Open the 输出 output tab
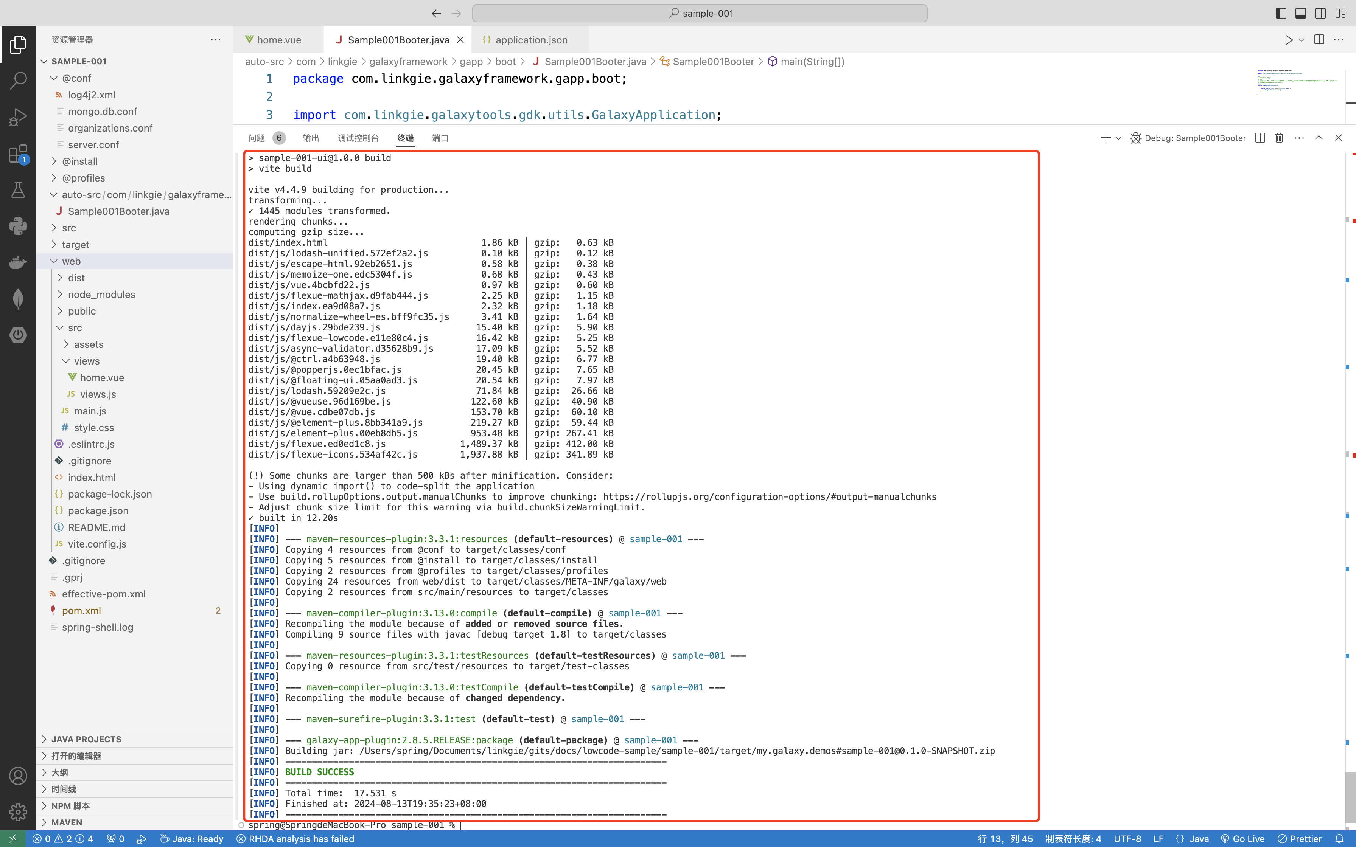The image size is (1356, 847). tap(310, 138)
